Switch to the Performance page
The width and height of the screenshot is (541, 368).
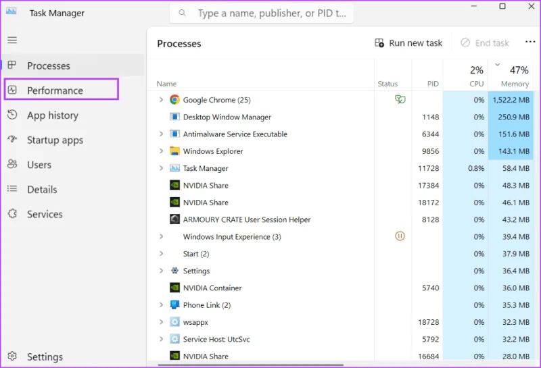coord(62,90)
